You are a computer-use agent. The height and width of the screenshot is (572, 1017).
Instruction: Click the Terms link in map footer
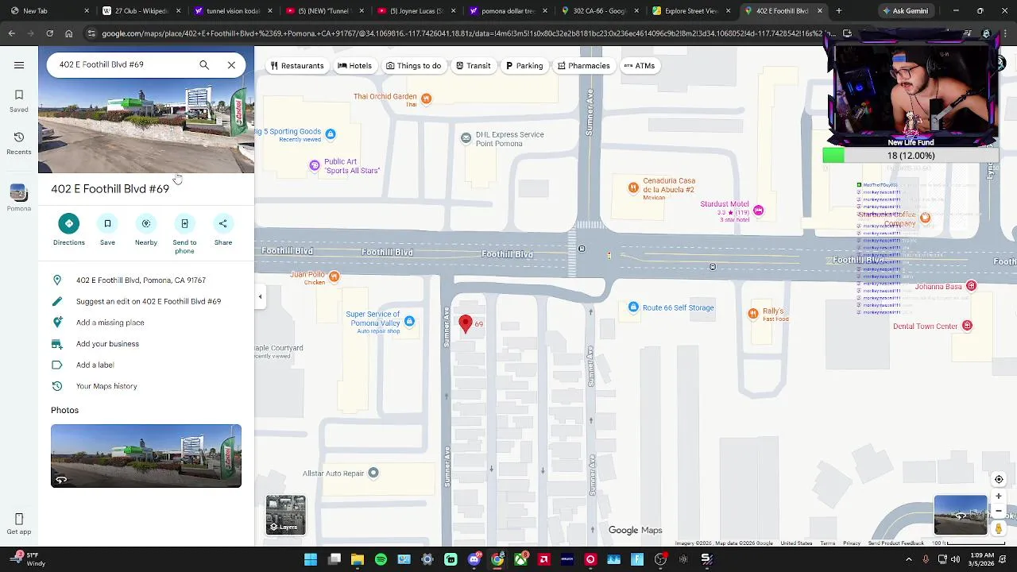(827, 543)
